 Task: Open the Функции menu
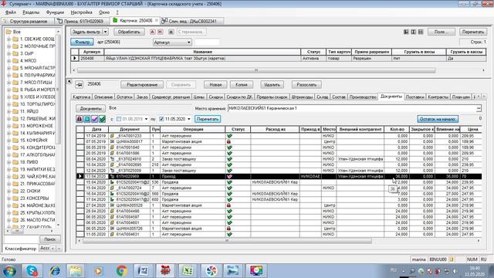pyautogui.click(x=55, y=12)
